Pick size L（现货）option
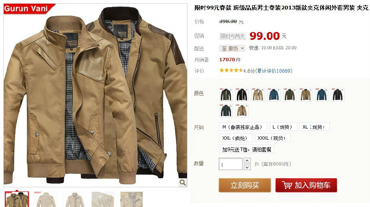This screenshot has width=370, height=207. [x=283, y=127]
